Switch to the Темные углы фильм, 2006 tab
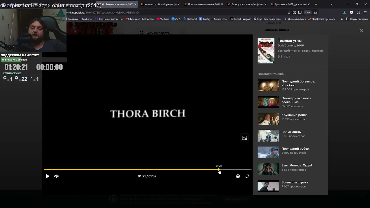Viewport: 370px width, 208px height. 117,4
